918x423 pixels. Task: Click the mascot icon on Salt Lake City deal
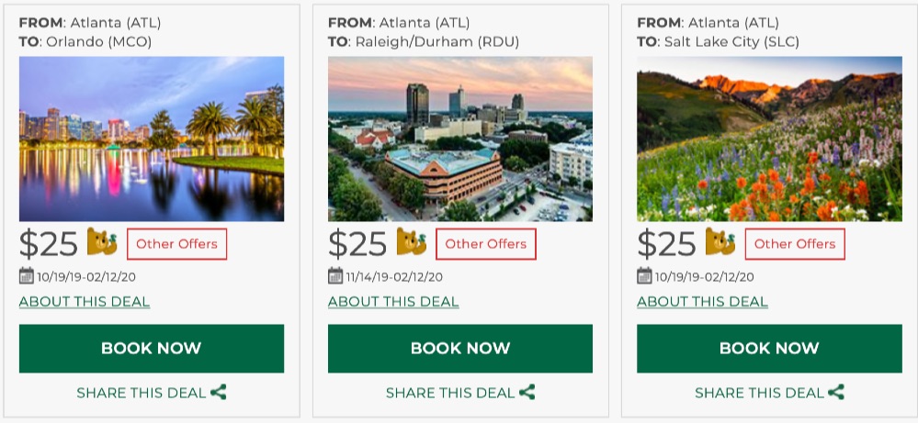click(x=720, y=242)
